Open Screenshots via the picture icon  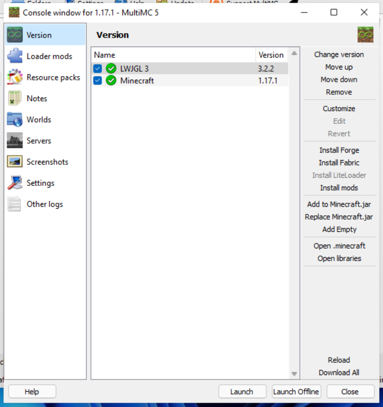pyautogui.click(x=15, y=162)
